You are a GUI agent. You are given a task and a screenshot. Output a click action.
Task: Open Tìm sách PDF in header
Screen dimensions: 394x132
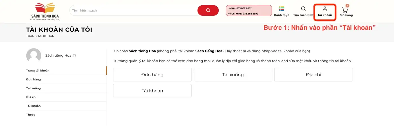pyautogui.click(x=303, y=11)
